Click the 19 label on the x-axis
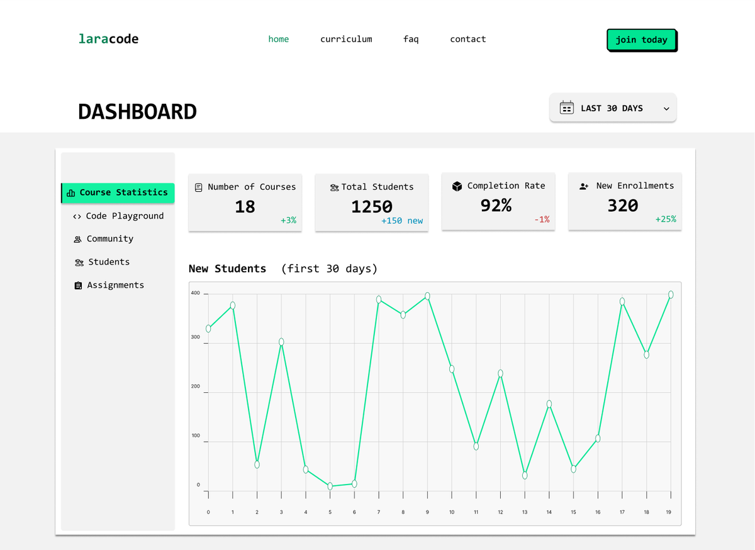Viewport: 755px width, 550px height. pyautogui.click(x=669, y=512)
